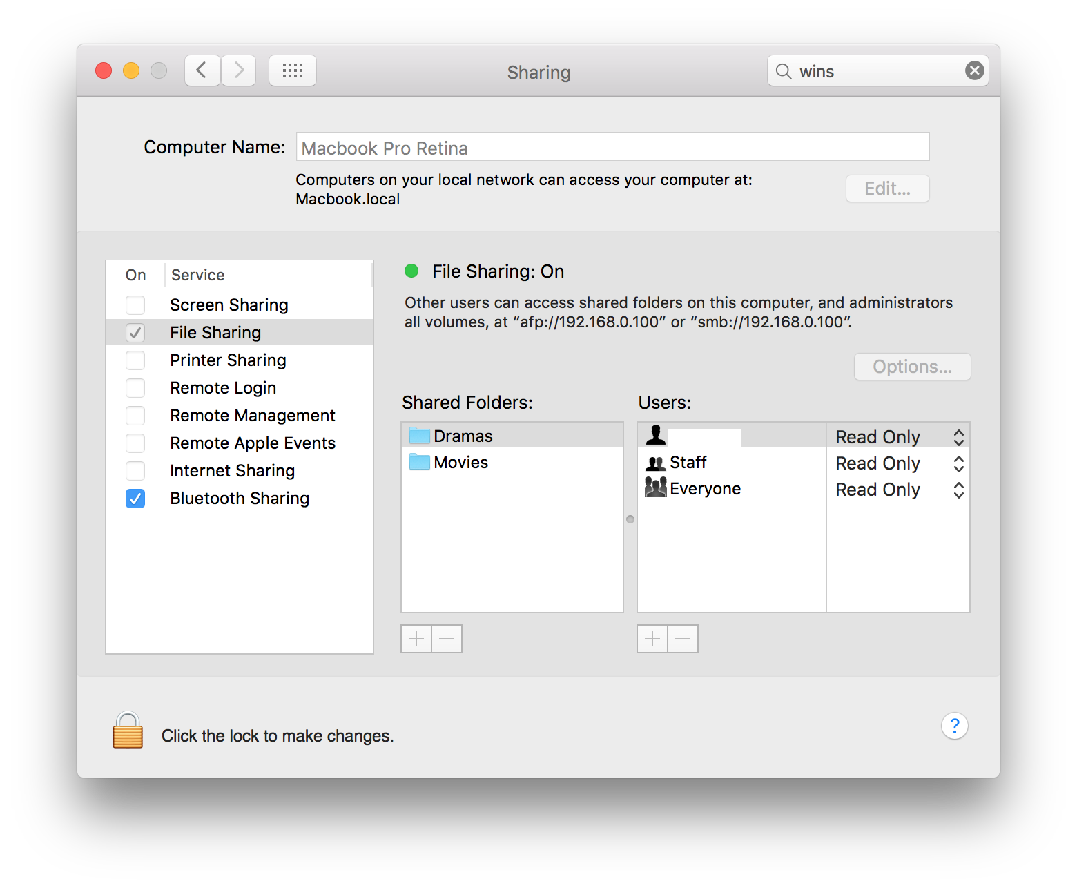Select Remote Login service row
1077x888 pixels.
(240, 388)
